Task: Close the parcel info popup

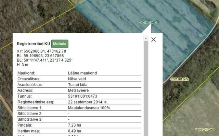Action: (154, 39)
